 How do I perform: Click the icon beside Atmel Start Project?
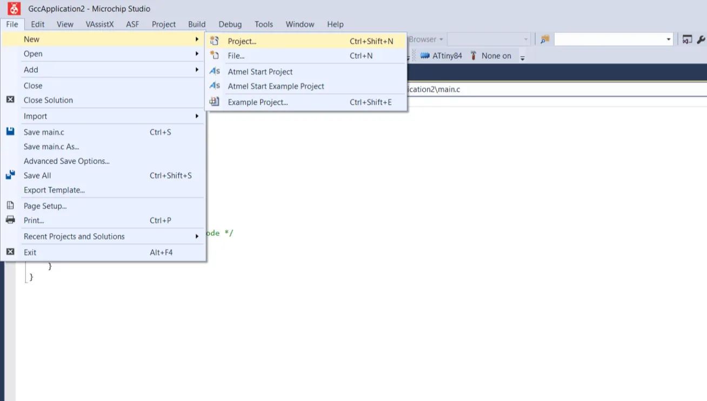(215, 71)
